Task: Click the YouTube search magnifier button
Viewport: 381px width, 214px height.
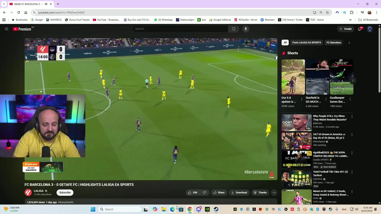Action: click(234, 29)
